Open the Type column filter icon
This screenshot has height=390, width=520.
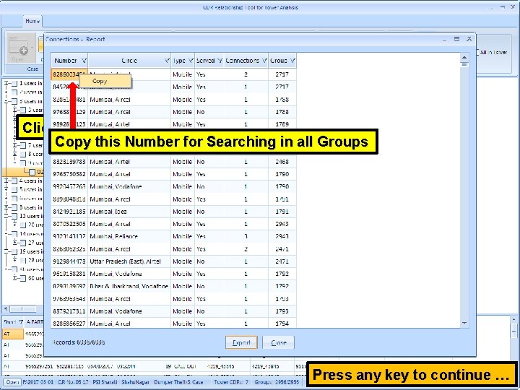click(x=191, y=61)
